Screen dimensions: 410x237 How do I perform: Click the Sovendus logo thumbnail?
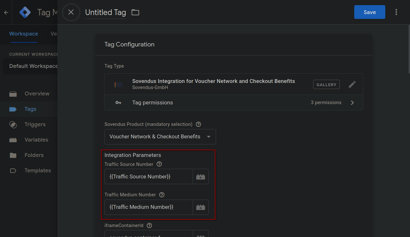click(118, 85)
